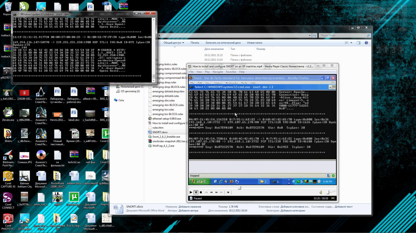This screenshot has width=416, height=233.
Task: Open the Play menu in Media Player Classic
Action: click(x=207, y=72)
